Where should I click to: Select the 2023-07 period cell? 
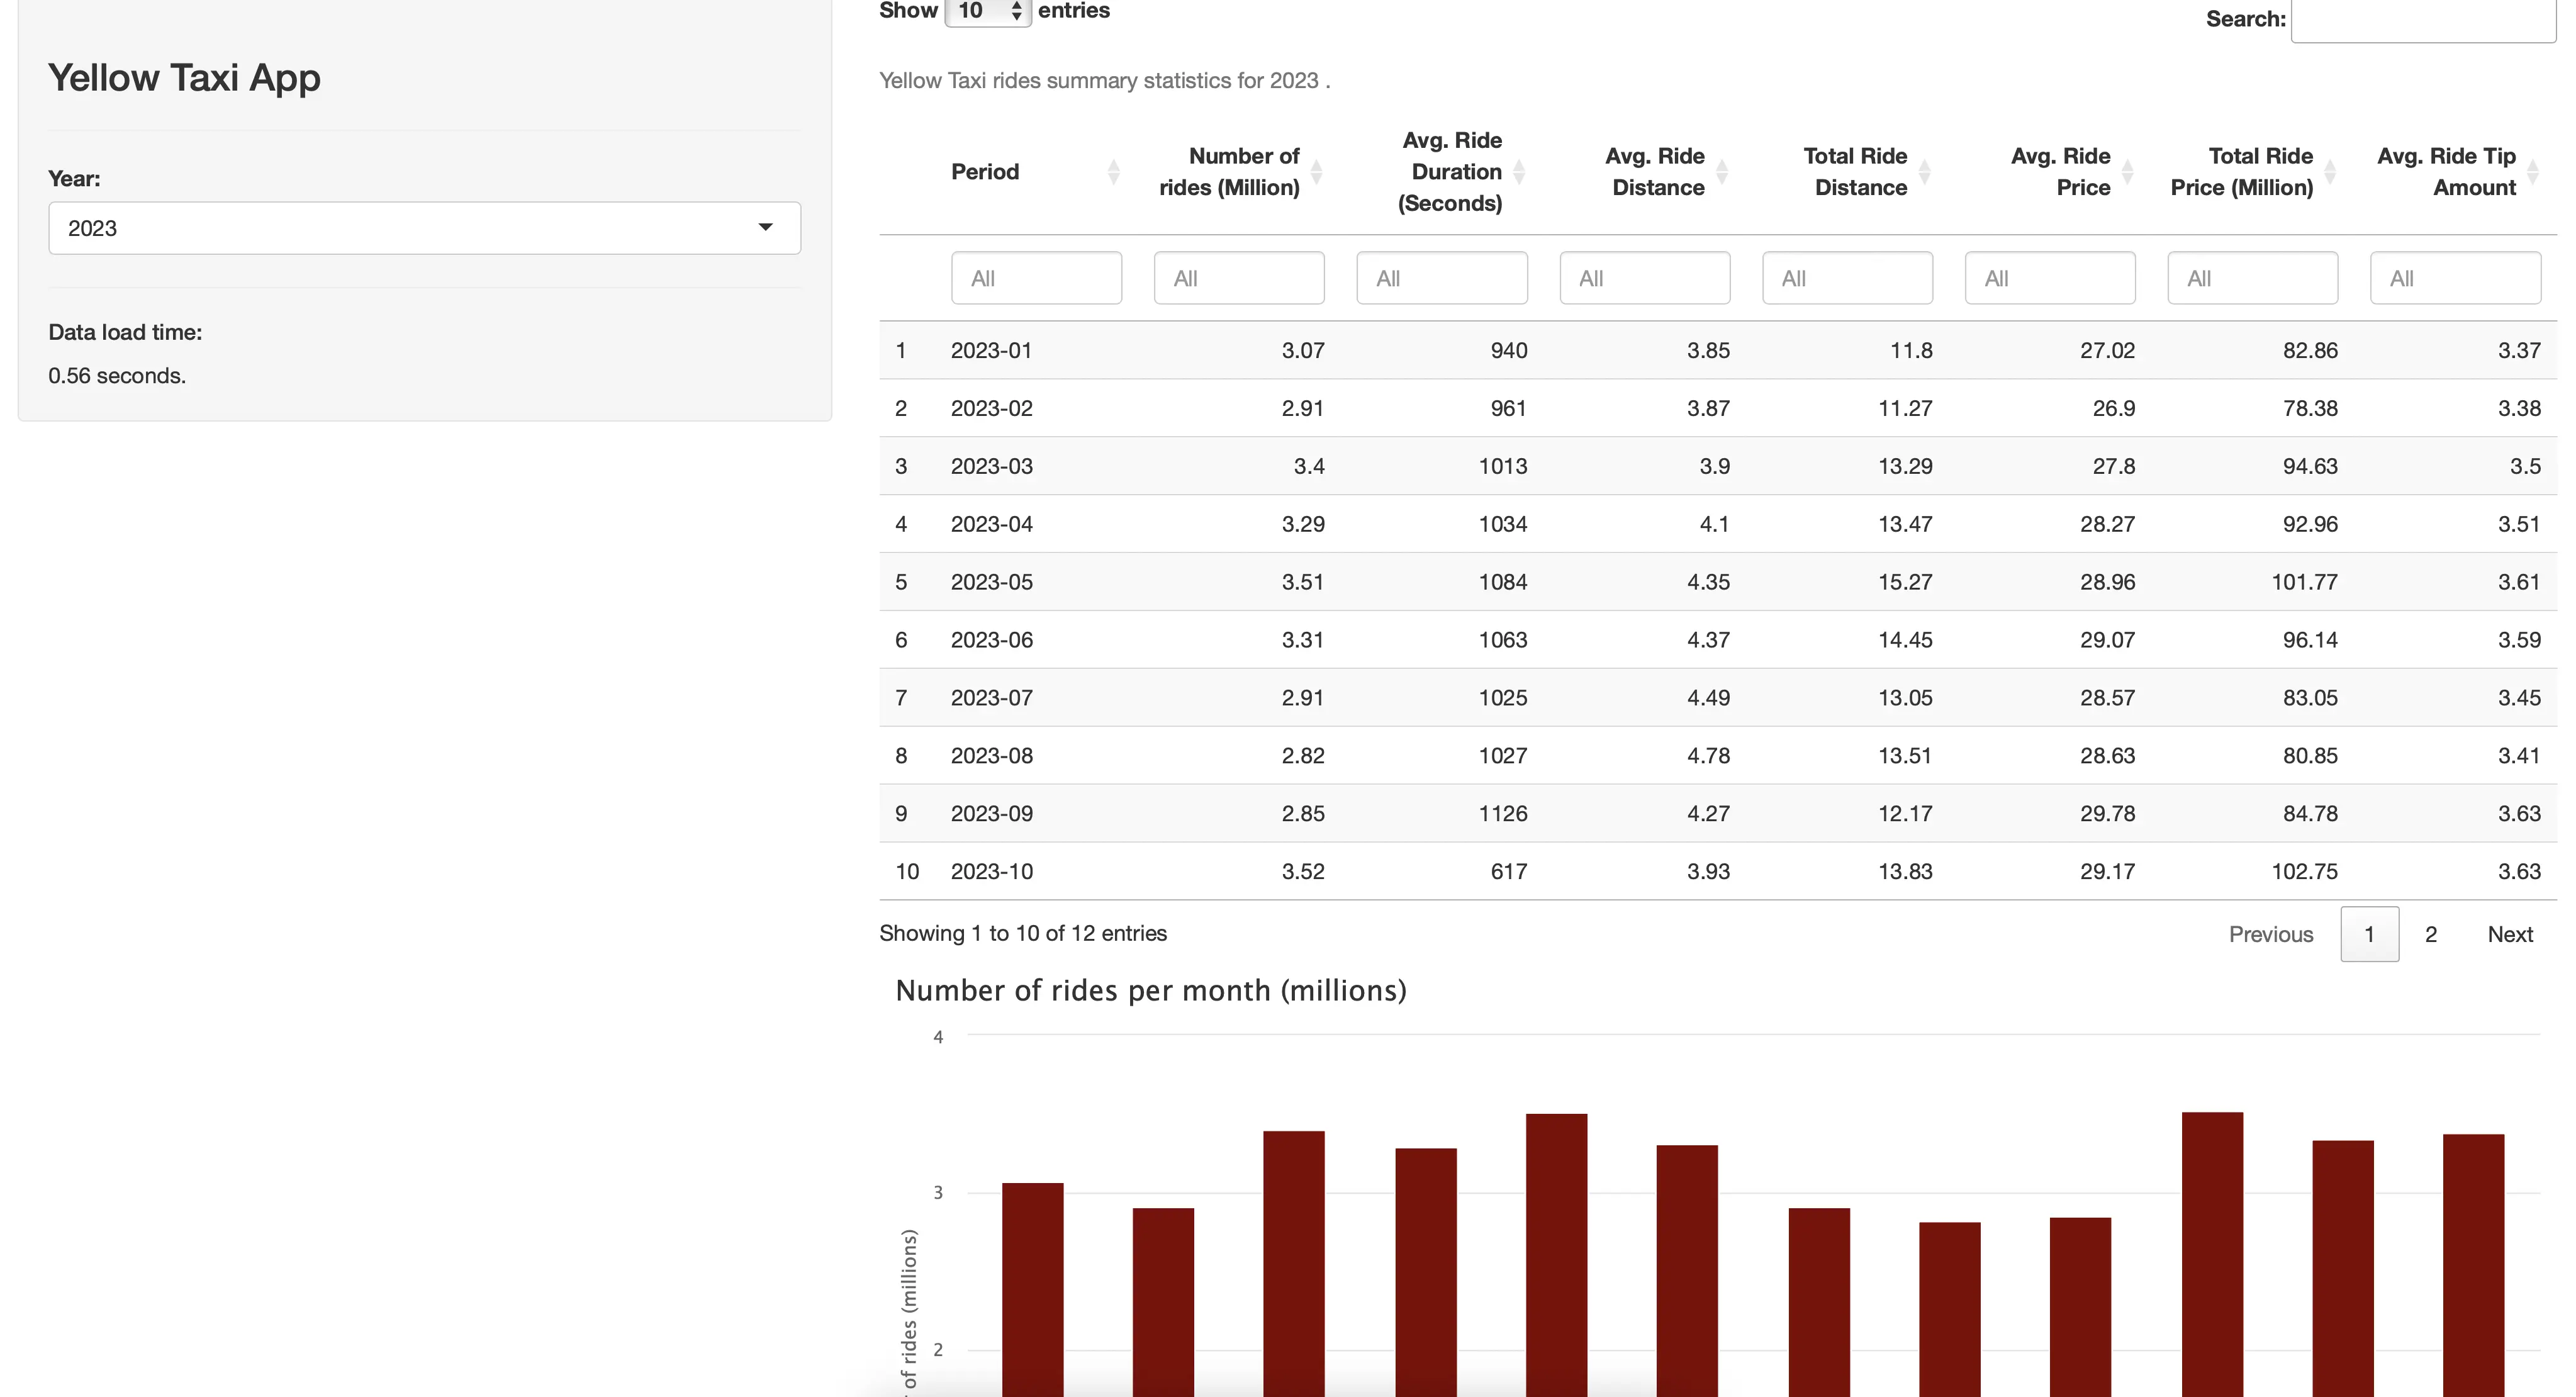(x=991, y=698)
